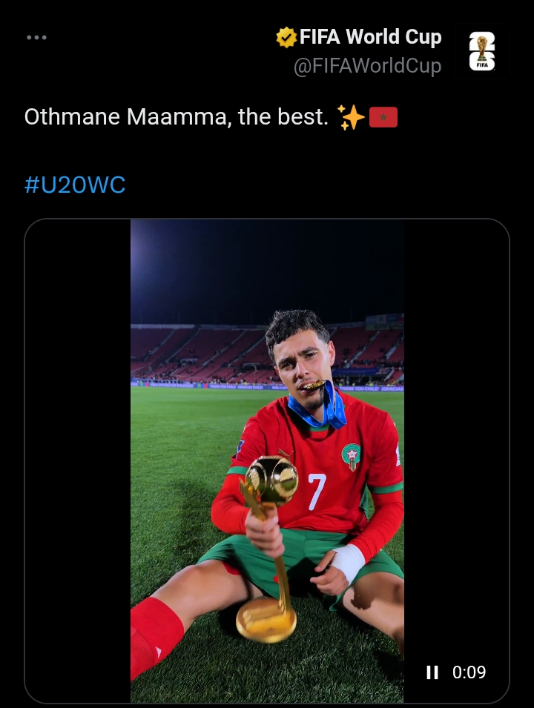Click the sparkles emoji in the tweet
534x708 pixels.
point(350,117)
